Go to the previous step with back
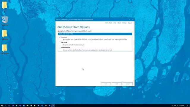Screen dimensions: 190x107 click(106, 84)
